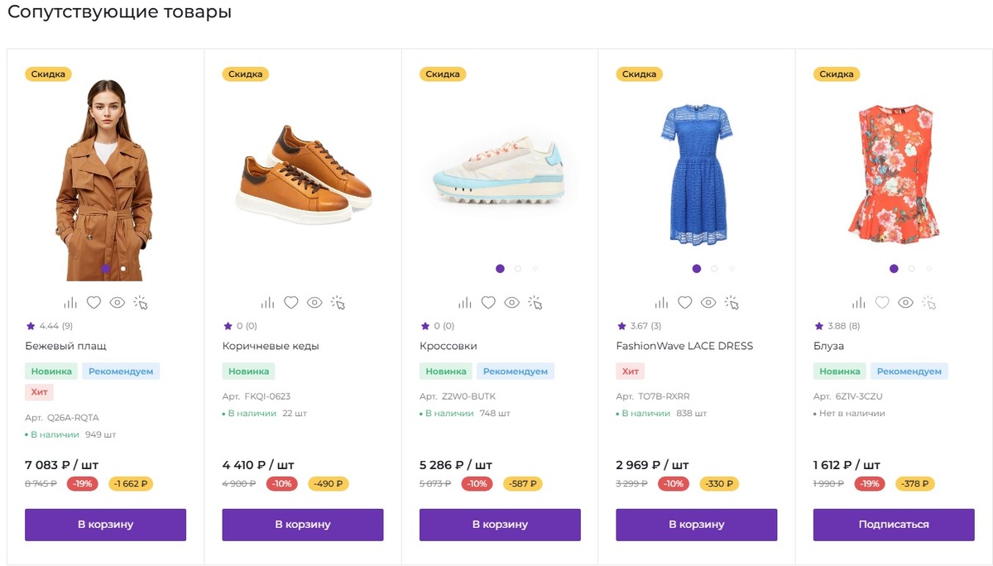Open the Коричневые кеды product title link
Image resolution: width=993 pixels, height=566 pixels.
271,346
